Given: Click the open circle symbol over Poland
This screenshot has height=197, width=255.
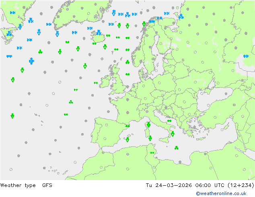Looking at the screenshot, I should click(x=159, y=83).
